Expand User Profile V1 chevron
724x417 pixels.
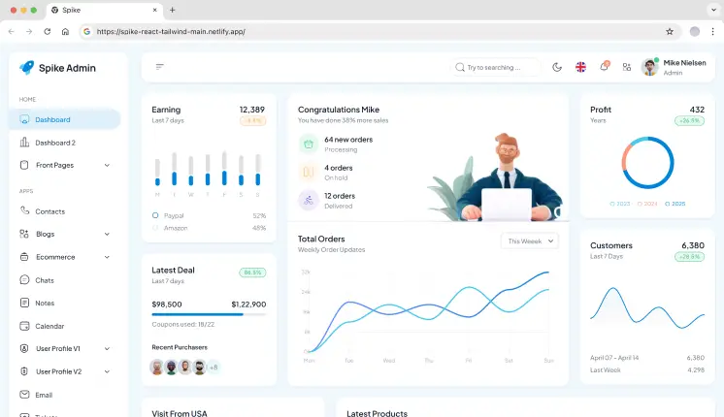tap(107, 349)
